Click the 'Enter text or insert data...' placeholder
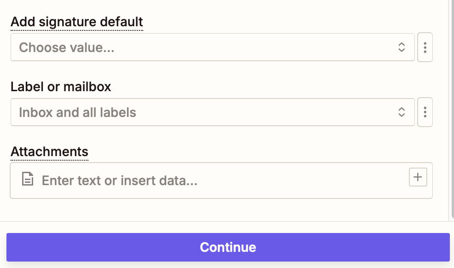 (120, 181)
